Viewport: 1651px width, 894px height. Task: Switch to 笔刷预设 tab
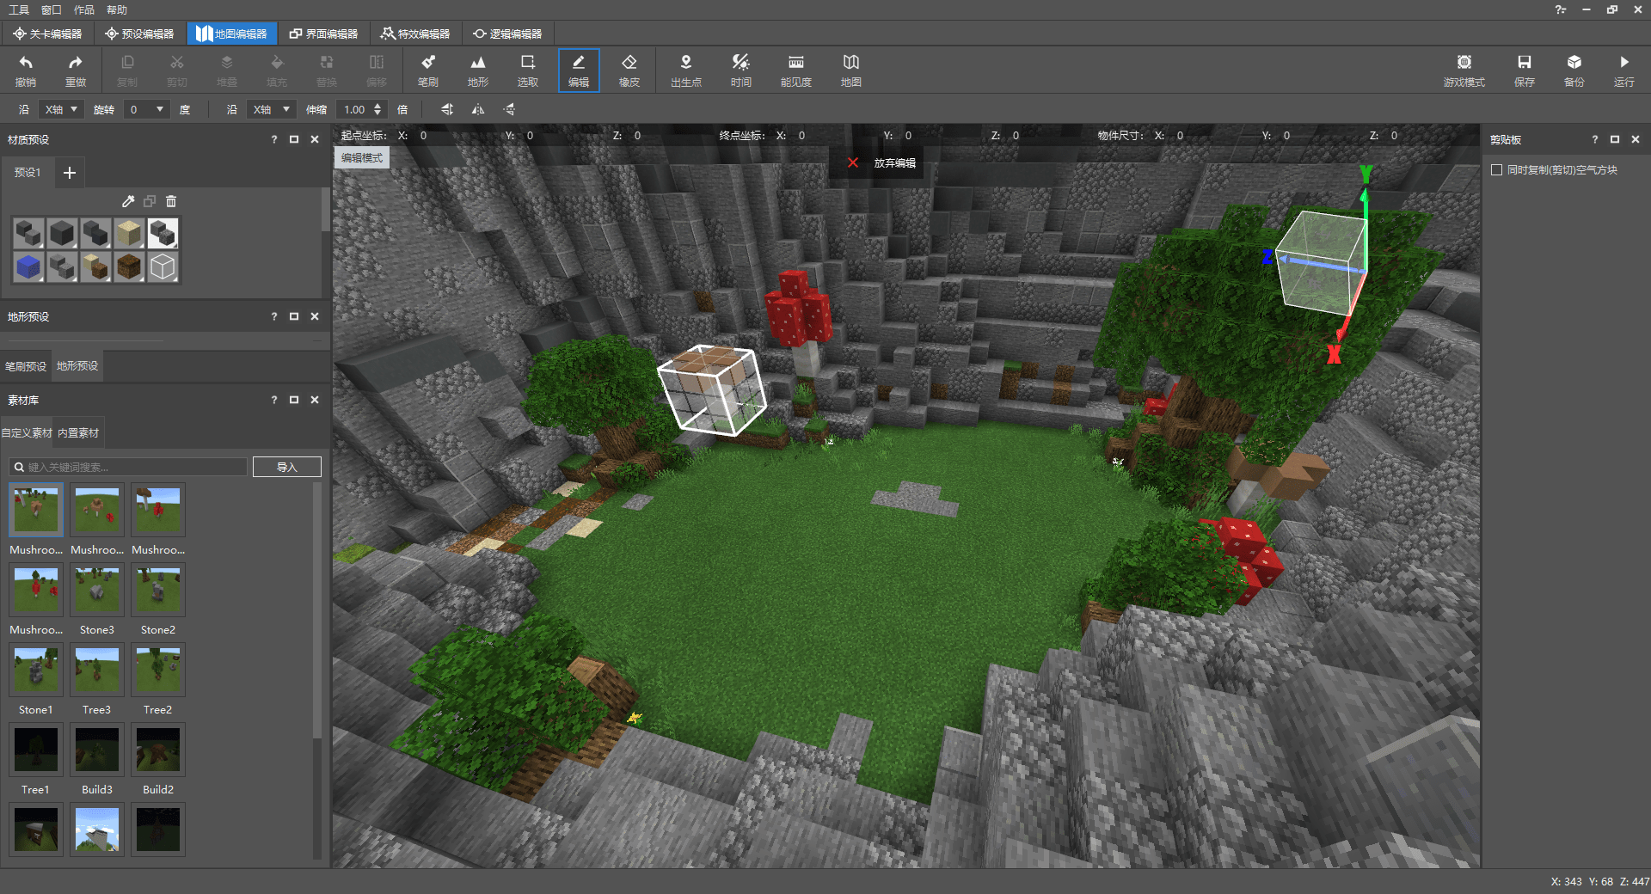[26, 366]
